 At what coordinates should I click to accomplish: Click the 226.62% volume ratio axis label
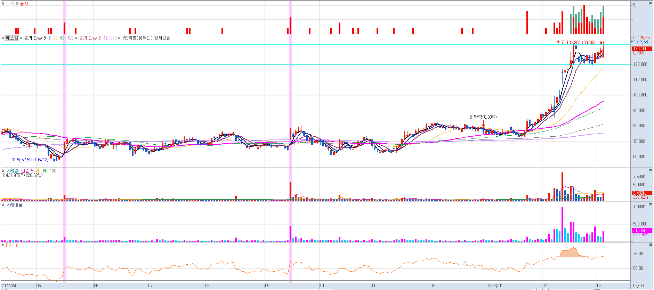pos(640,197)
